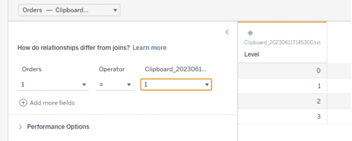Follow the Learn more link
The width and height of the screenshot is (352, 141).
click(x=149, y=48)
